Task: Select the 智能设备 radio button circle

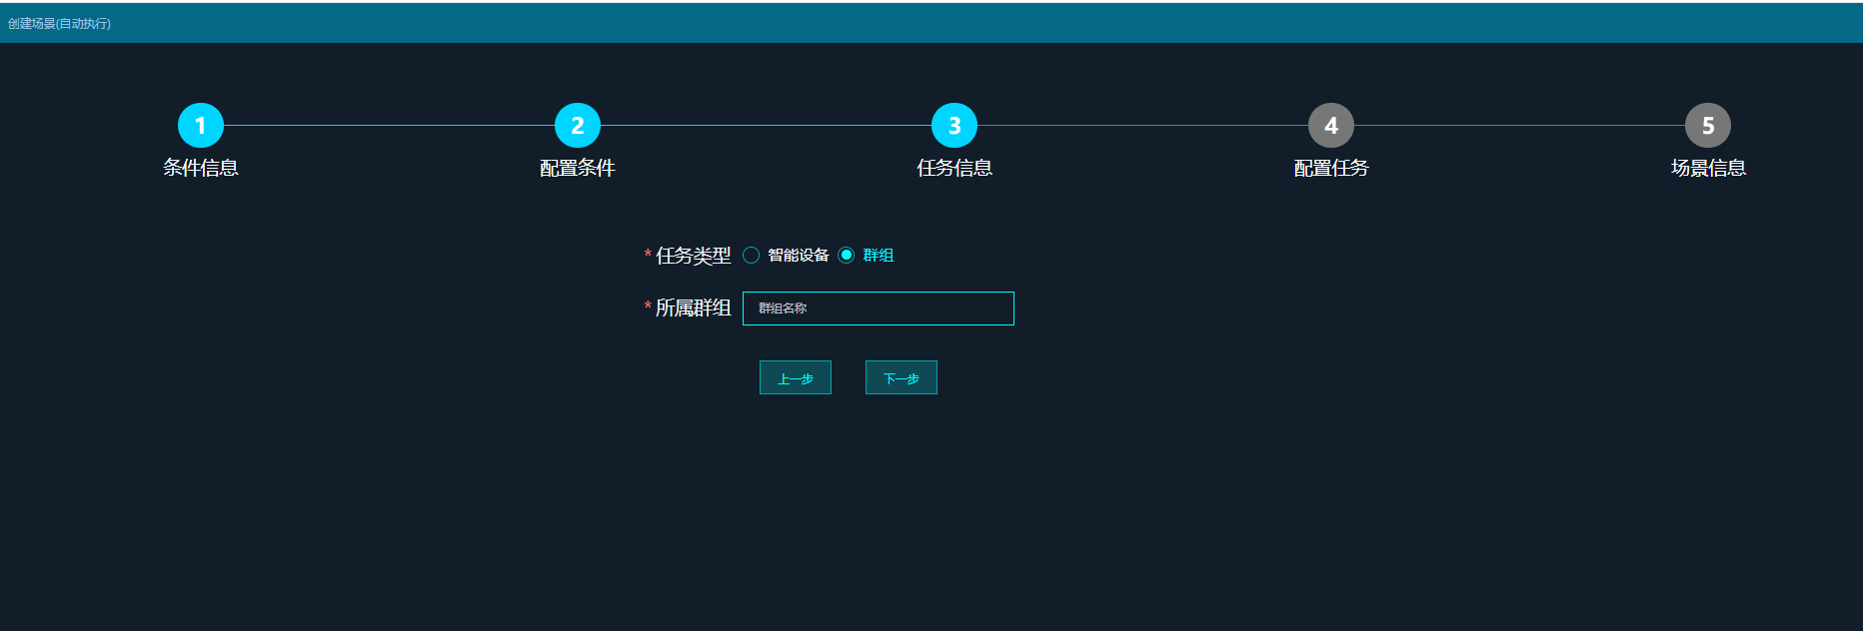Action: [752, 256]
